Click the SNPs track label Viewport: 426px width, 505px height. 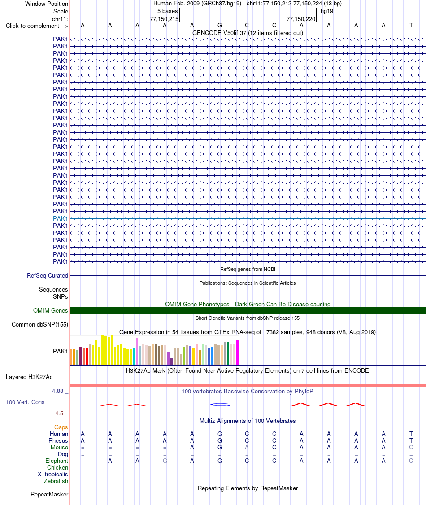(x=61, y=296)
